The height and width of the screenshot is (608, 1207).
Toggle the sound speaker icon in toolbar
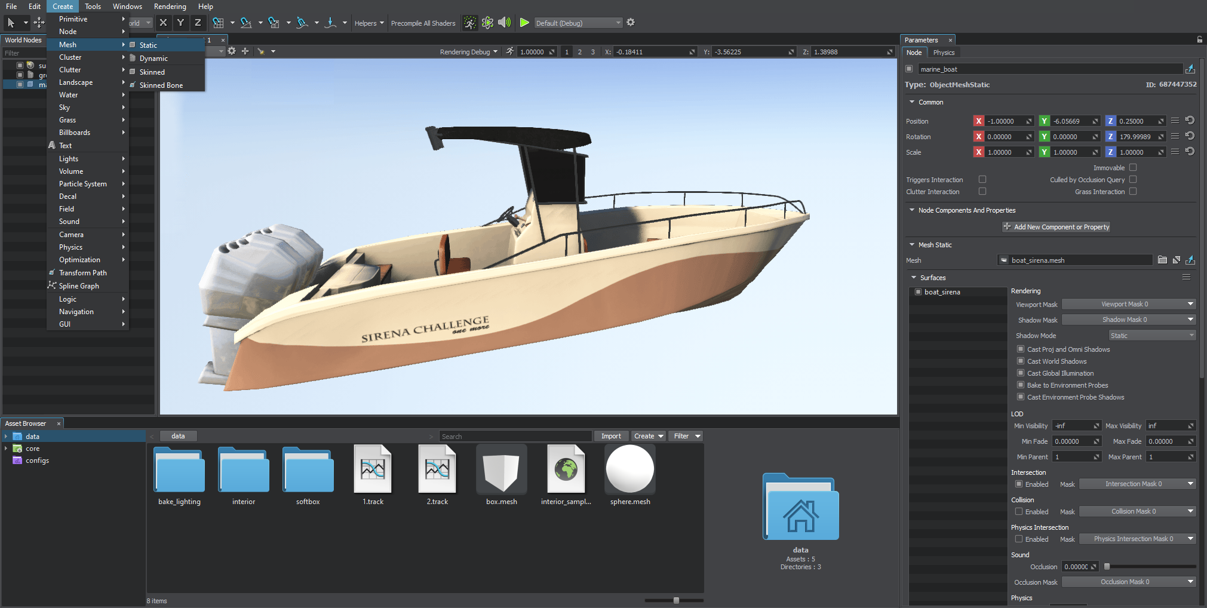[x=505, y=23]
